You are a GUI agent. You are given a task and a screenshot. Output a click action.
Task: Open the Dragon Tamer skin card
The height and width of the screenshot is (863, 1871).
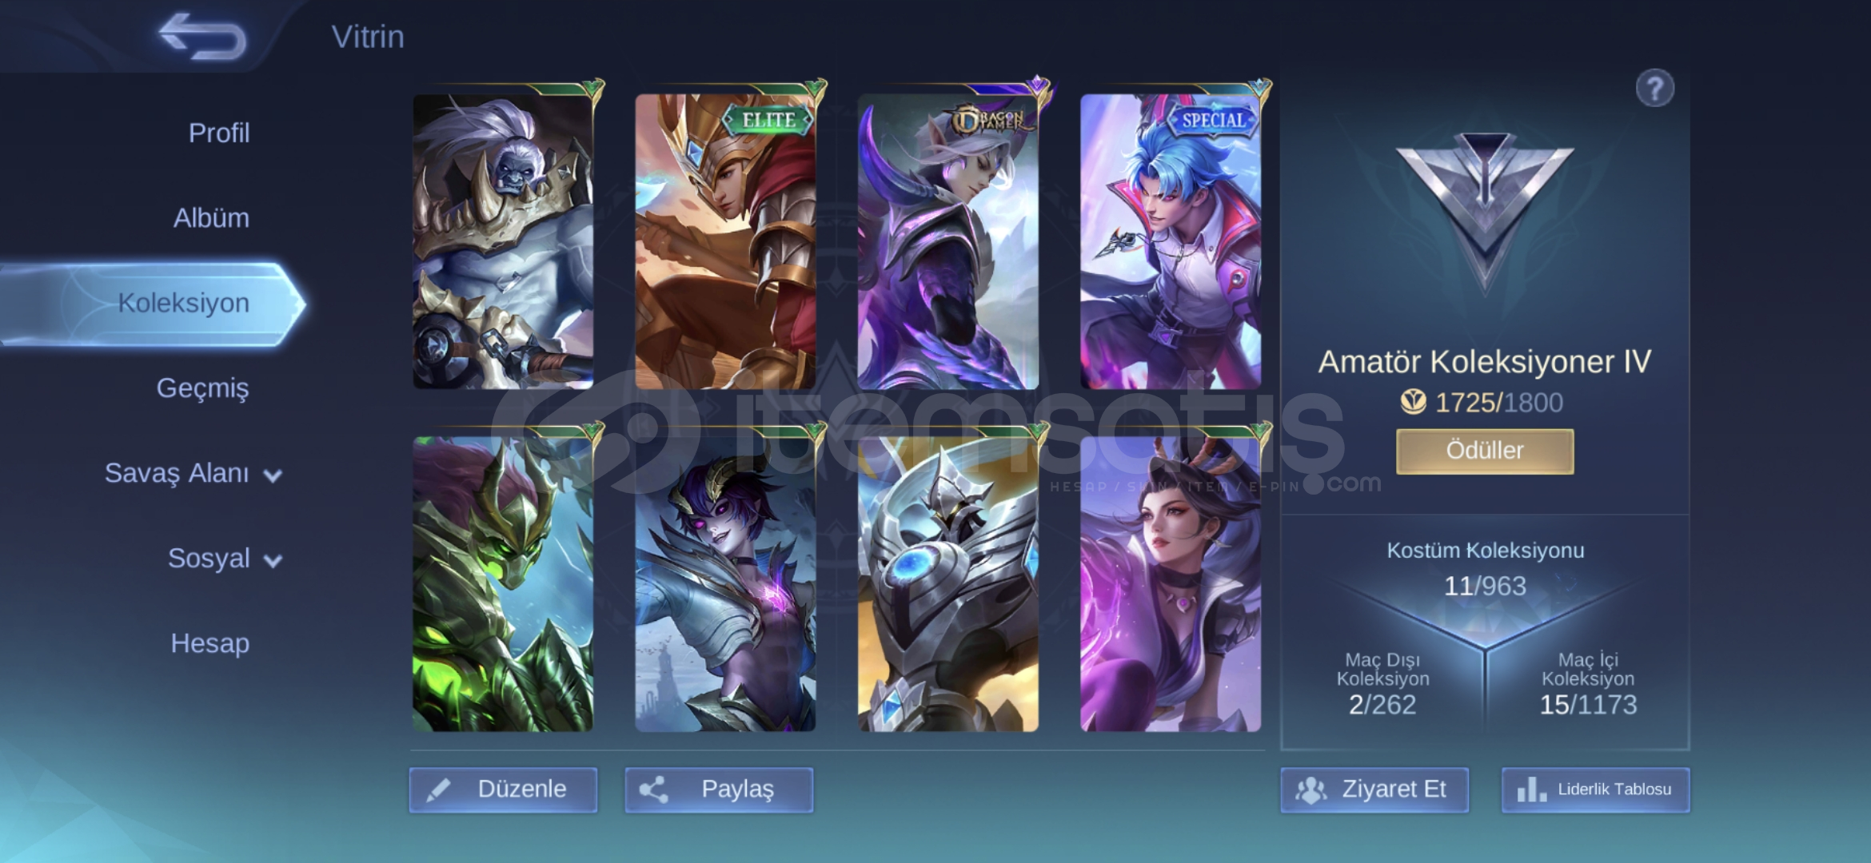[x=948, y=241]
